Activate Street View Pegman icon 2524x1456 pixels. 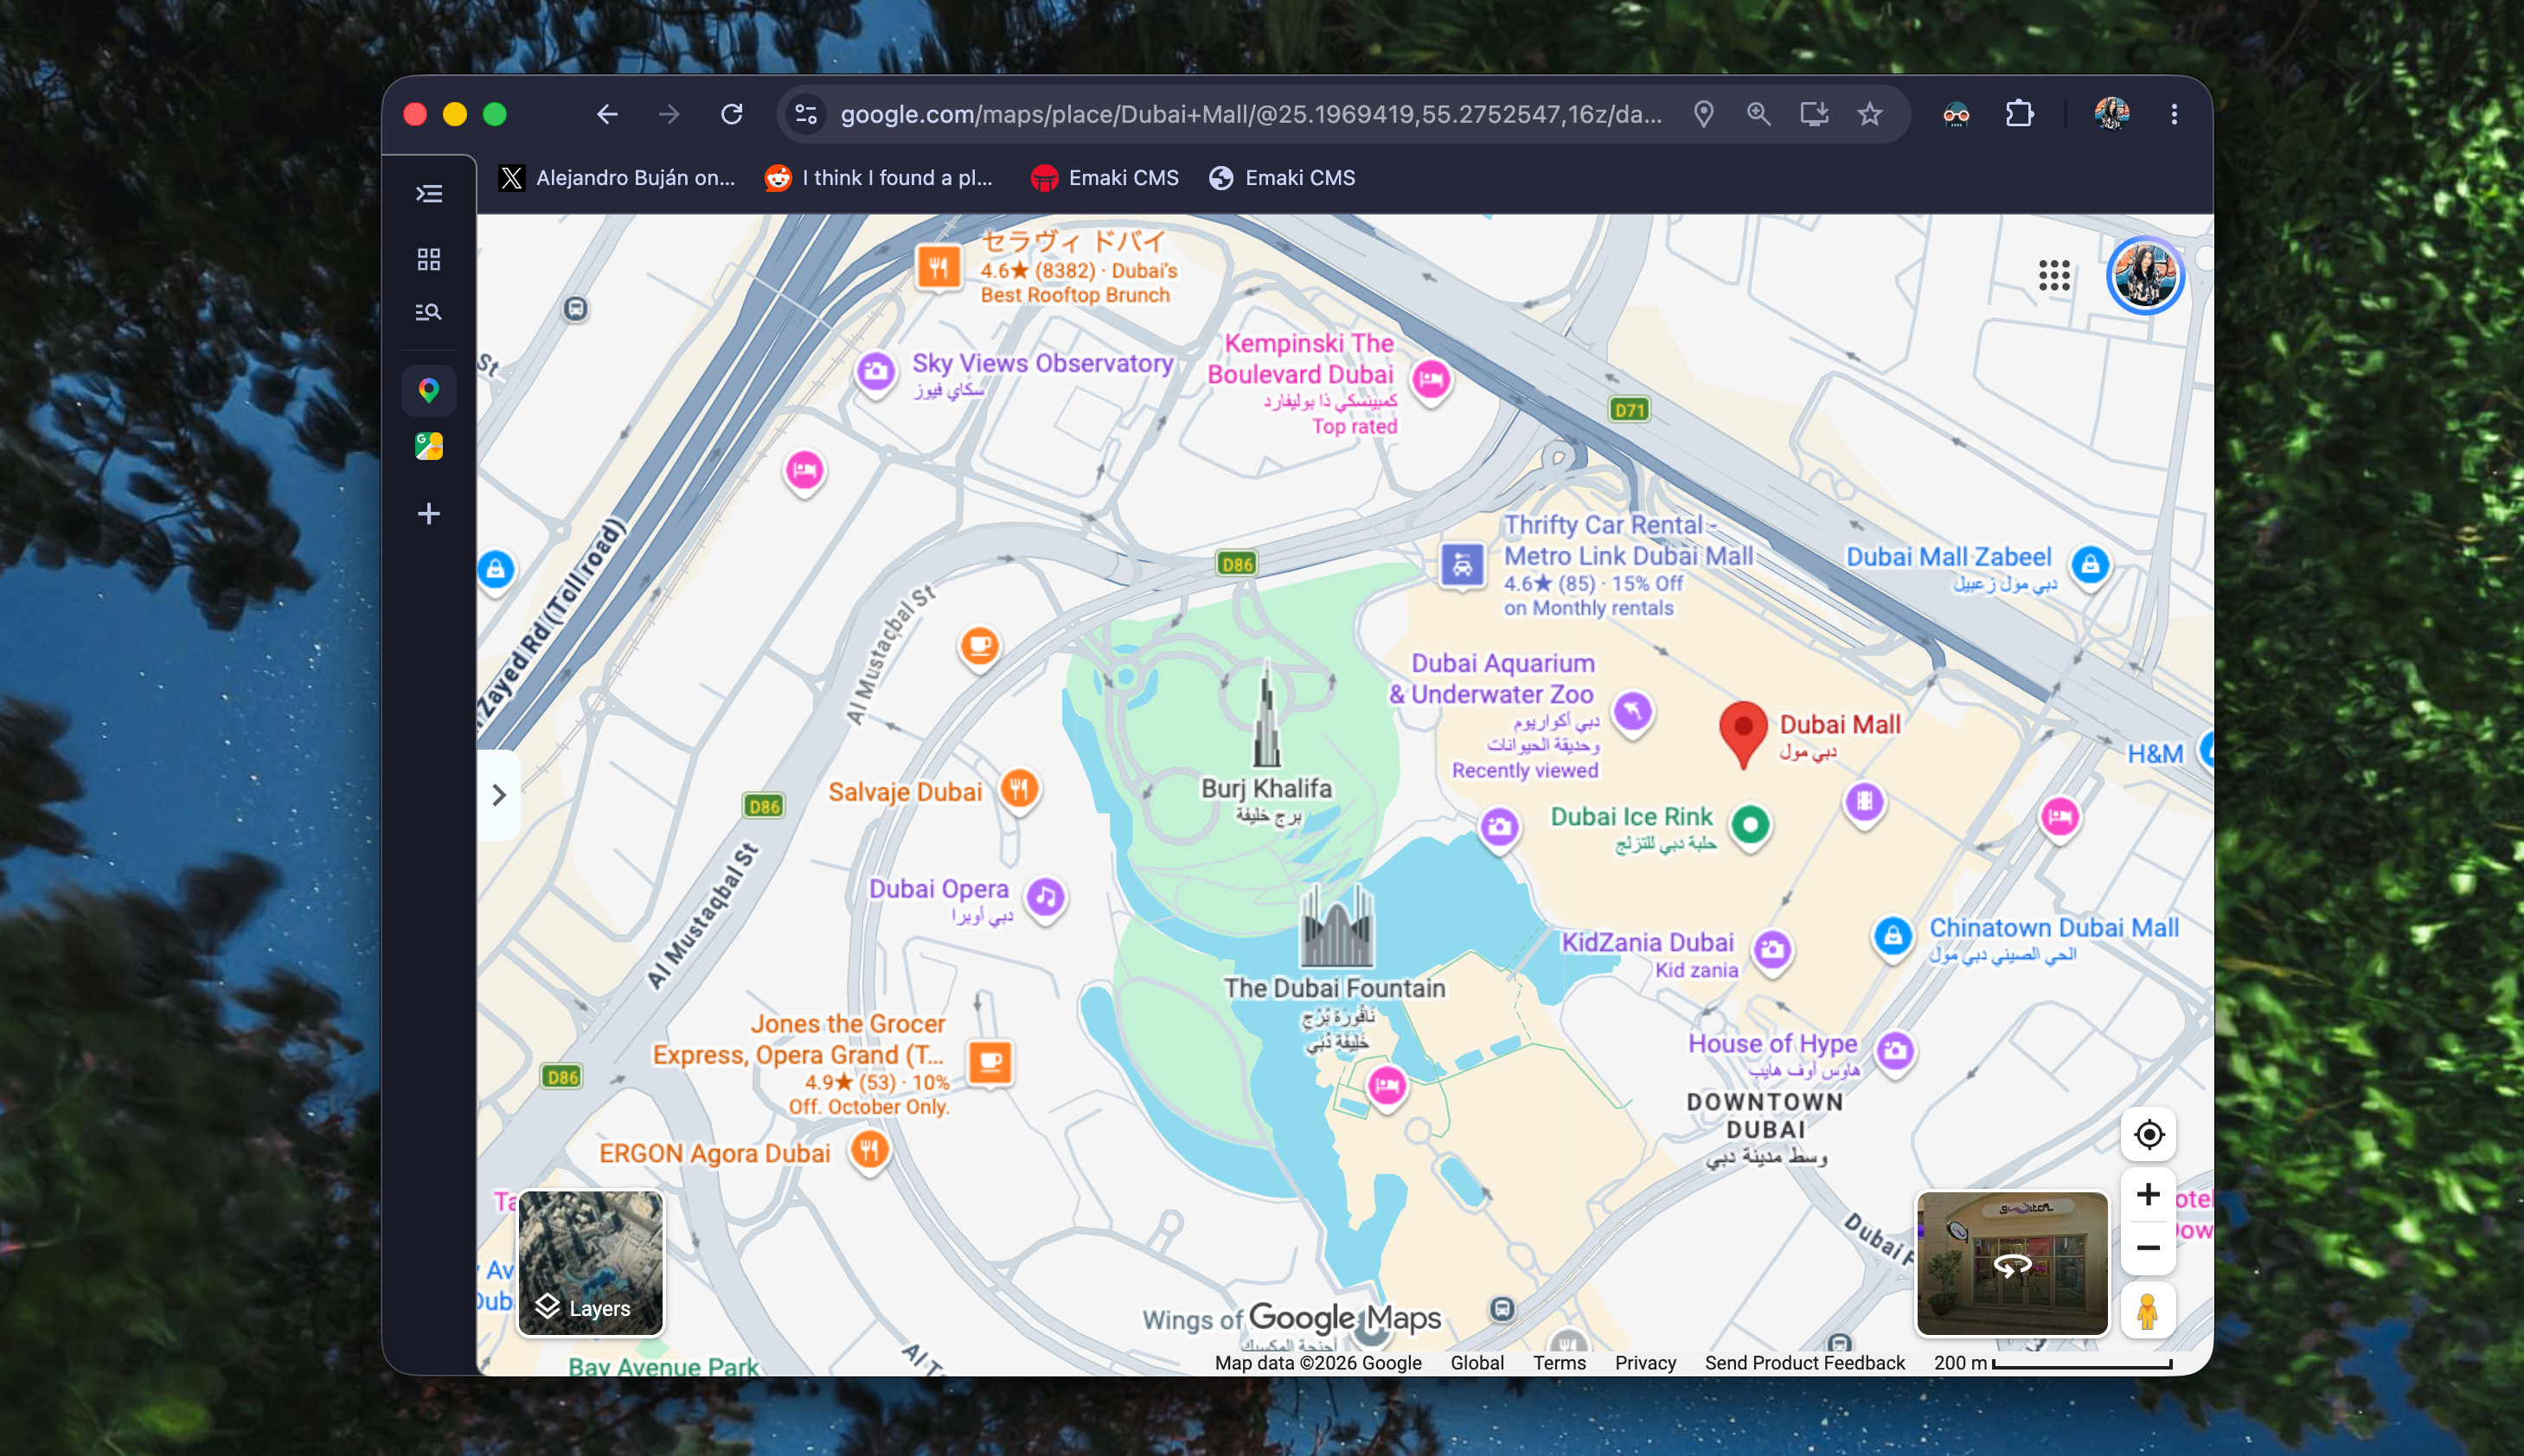click(x=2148, y=1311)
